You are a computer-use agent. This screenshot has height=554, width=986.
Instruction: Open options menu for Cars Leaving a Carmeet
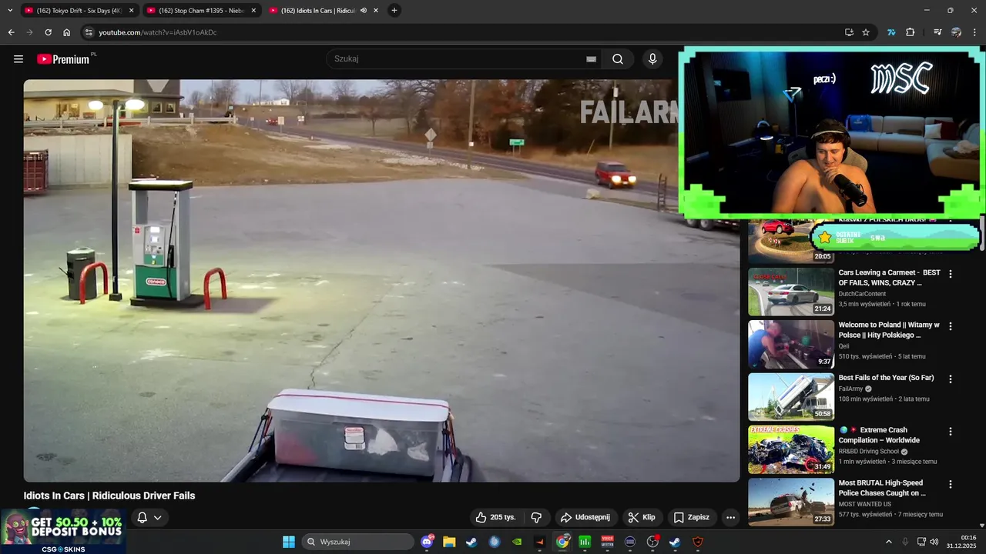pyautogui.click(x=950, y=274)
